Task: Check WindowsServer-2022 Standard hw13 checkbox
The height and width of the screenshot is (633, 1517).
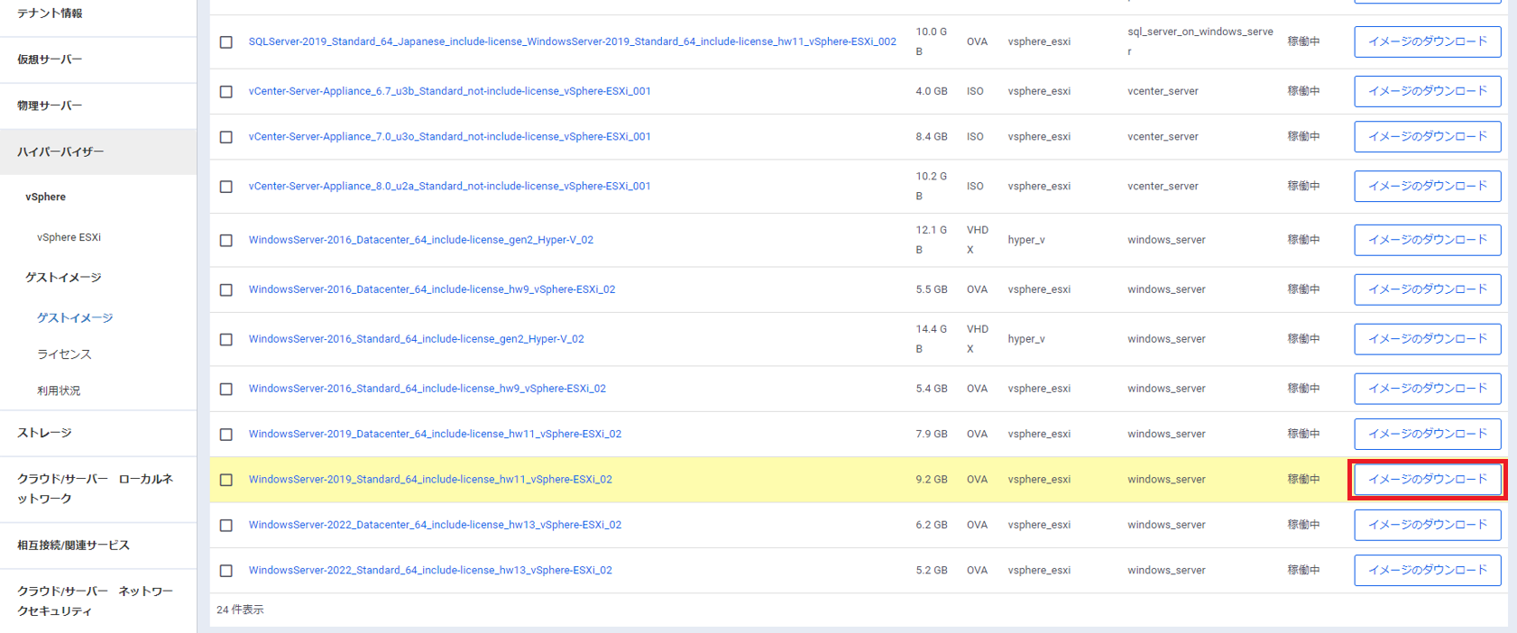Action: tap(226, 571)
